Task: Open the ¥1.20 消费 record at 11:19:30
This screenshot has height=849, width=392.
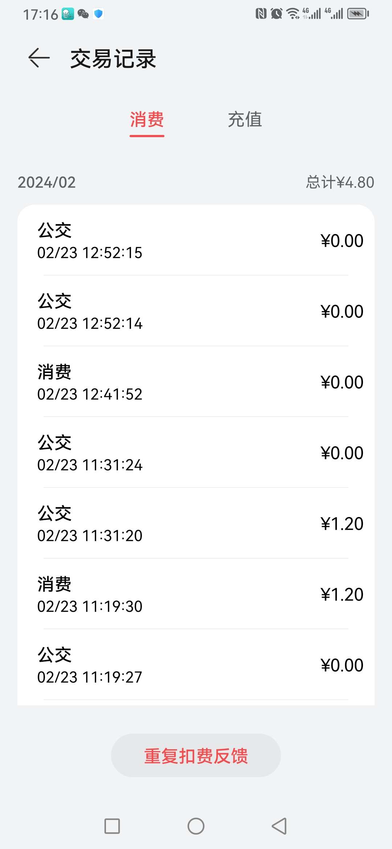Action: click(196, 594)
